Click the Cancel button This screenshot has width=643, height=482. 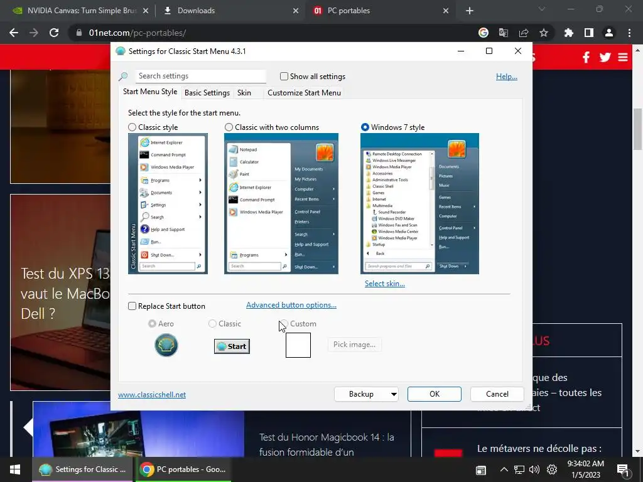(x=497, y=394)
